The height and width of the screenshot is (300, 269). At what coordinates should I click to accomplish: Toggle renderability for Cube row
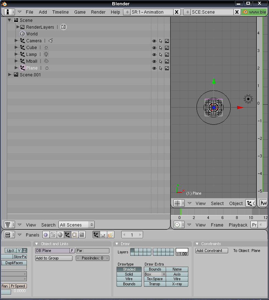tap(167, 48)
